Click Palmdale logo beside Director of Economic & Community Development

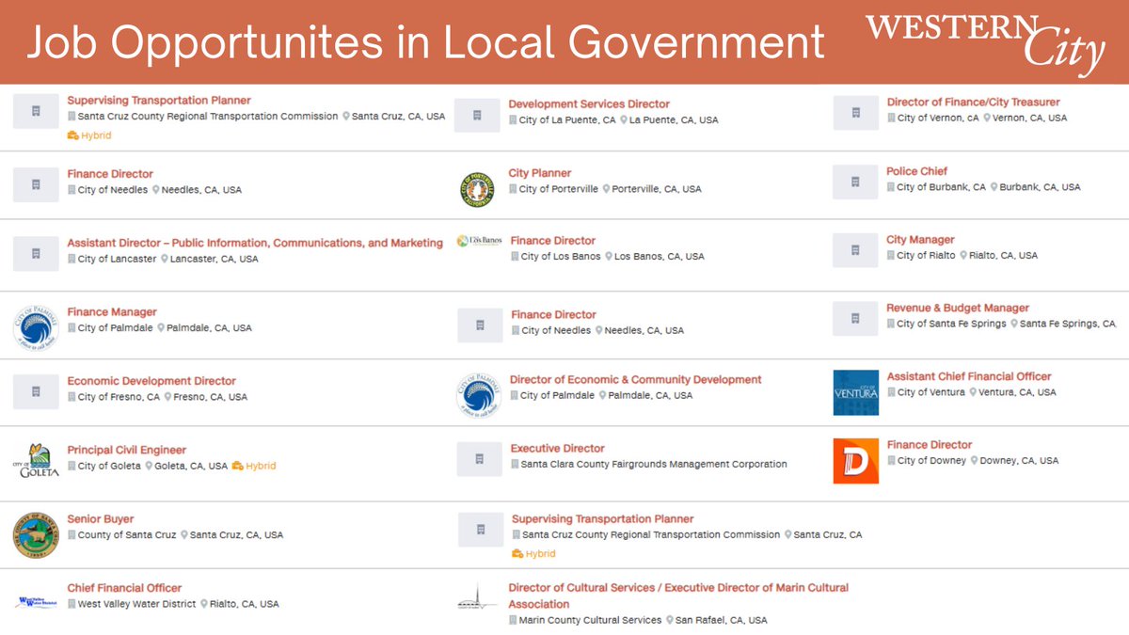tap(479, 394)
